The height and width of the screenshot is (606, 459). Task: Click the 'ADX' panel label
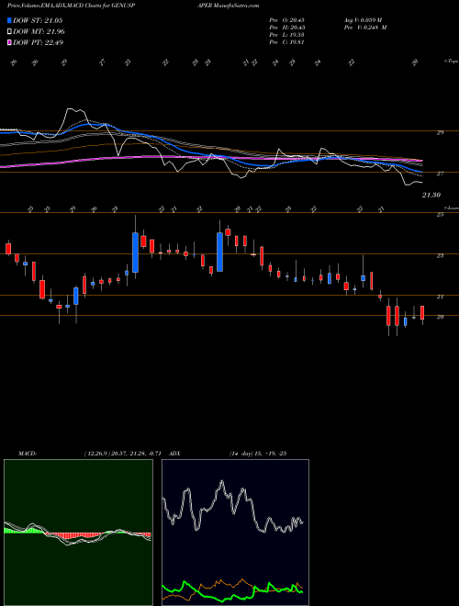click(174, 454)
